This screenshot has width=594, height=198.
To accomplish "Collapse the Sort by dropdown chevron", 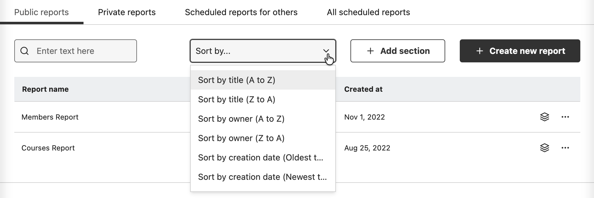I will [x=326, y=51].
